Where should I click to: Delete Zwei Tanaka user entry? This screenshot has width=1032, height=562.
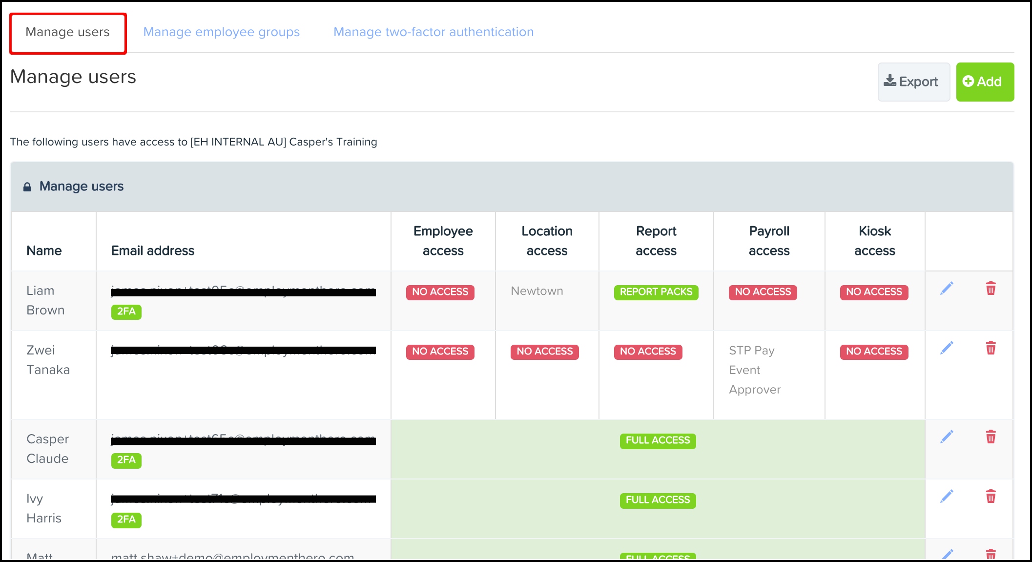pyautogui.click(x=991, y=348)
